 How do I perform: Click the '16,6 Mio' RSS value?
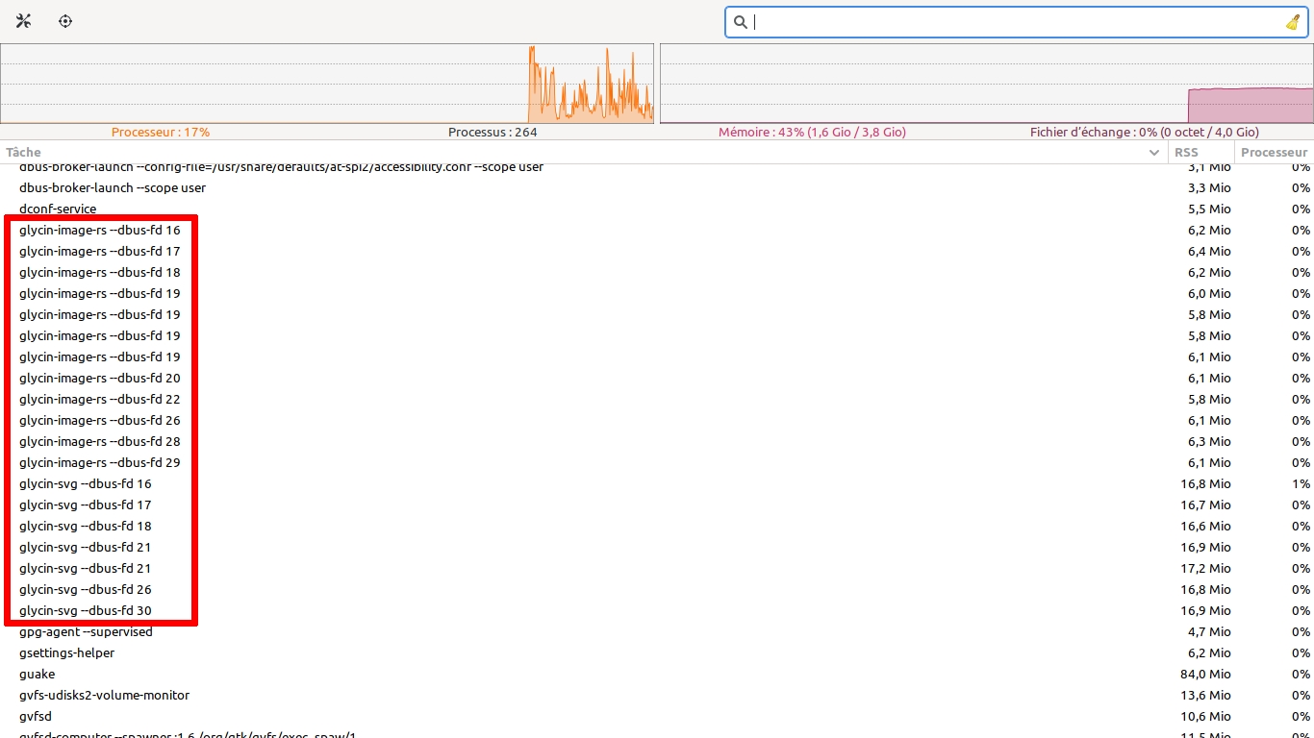pos(1205,526)
